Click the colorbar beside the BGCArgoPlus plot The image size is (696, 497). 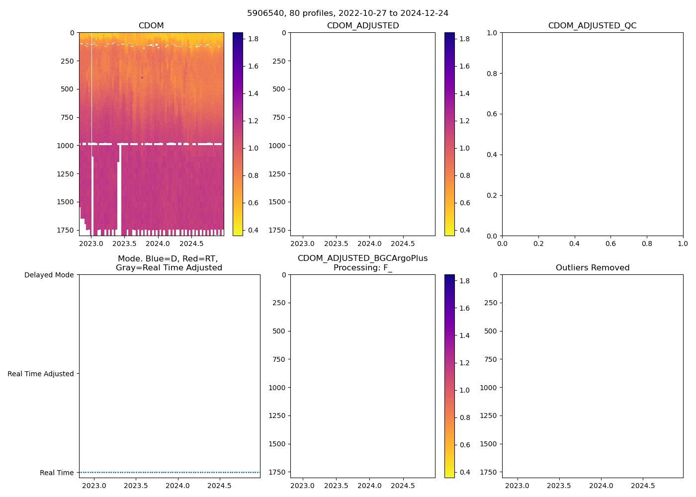[x=449, y=376]
